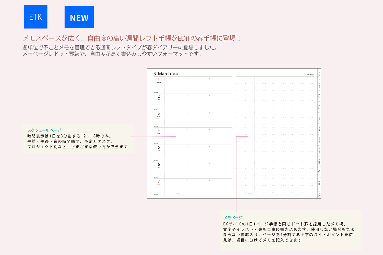The height and width of the screenshot is (255, 383).
Task: Click the line starting メモページはドット罫線
Action: (x=112, y=54)
